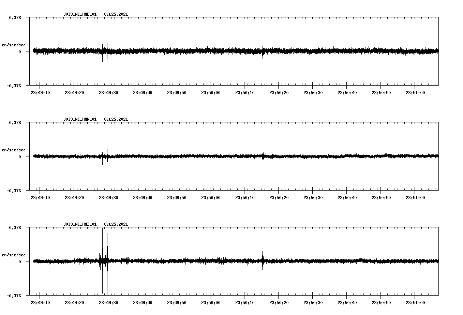Click the 23:50:20 time label under HNE plot

[x=279, y=93]
